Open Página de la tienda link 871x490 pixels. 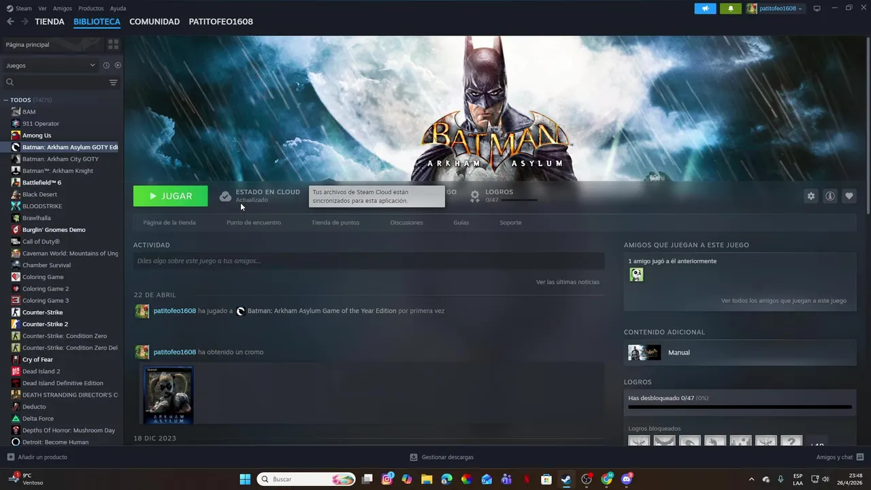169,223
